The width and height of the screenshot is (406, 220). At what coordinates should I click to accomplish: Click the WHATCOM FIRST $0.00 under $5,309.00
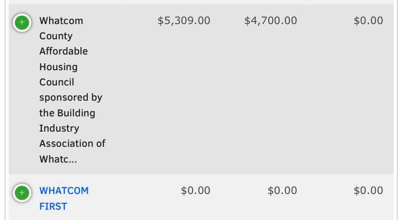pos(195,190)
